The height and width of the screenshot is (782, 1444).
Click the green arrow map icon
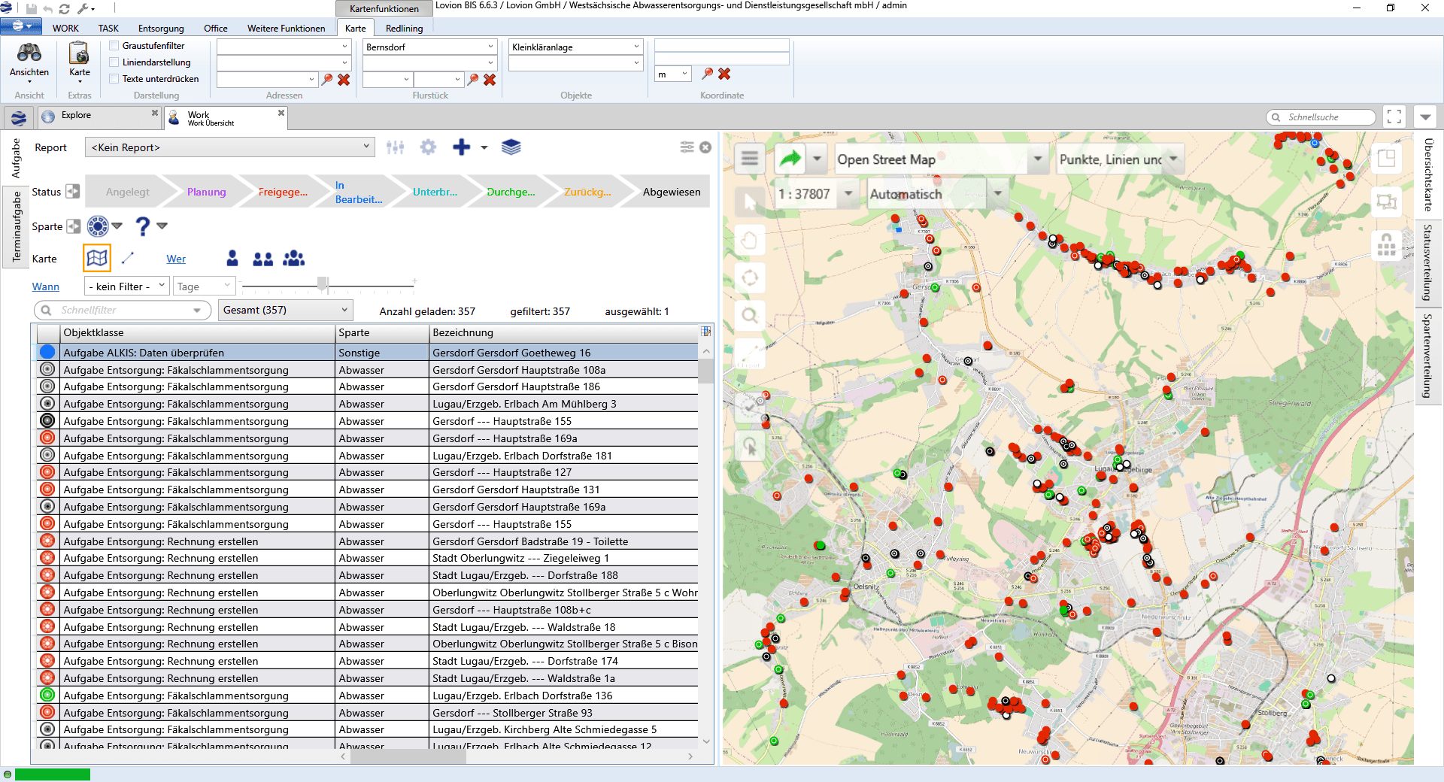pyautogui.click(x=790, y=159)
